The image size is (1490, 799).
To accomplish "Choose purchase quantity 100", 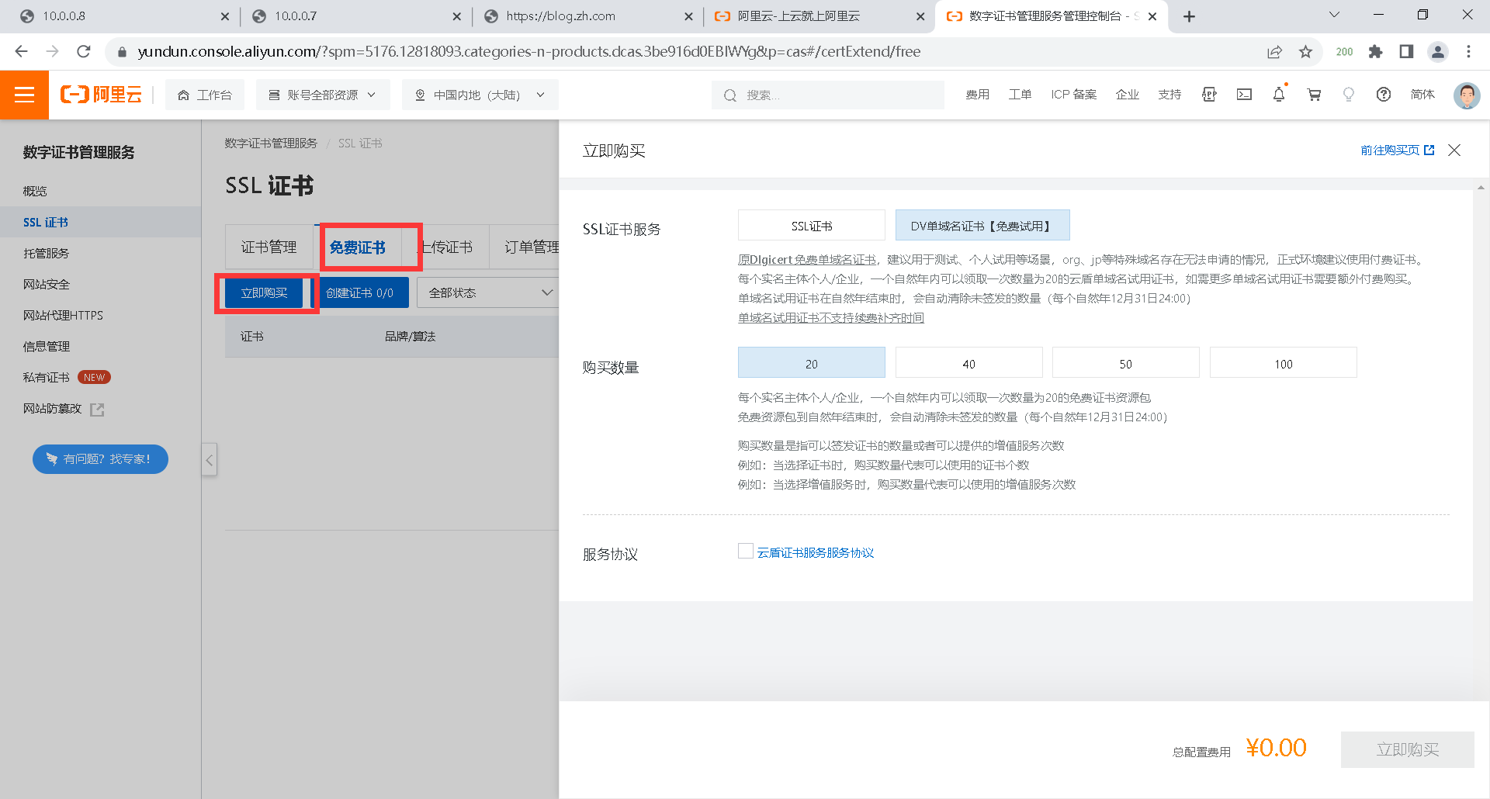I will tap(1284, 362).
